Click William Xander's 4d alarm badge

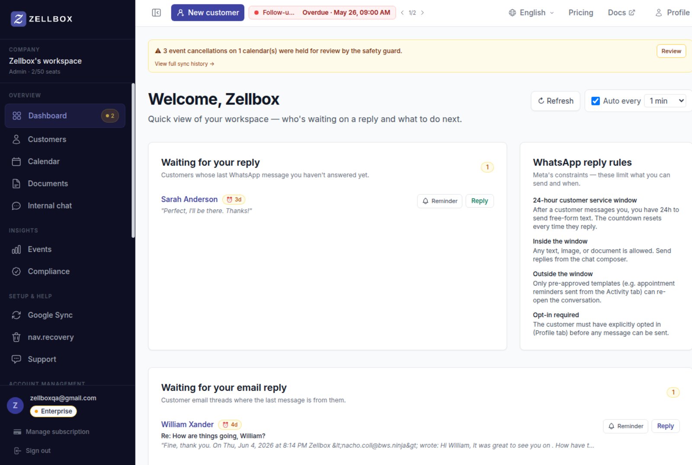(230, 424)
